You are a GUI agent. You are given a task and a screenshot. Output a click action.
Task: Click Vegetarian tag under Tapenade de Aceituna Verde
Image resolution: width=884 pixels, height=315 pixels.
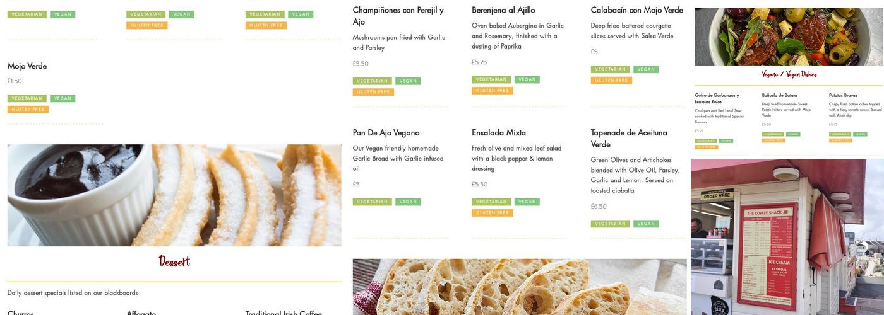[x=610, y=224]
